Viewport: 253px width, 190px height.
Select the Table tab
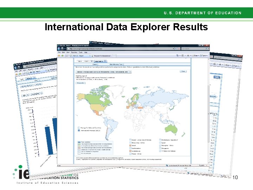[79, 61]
